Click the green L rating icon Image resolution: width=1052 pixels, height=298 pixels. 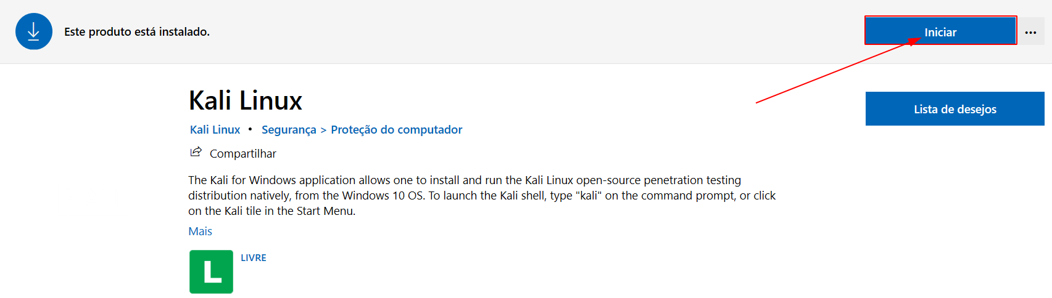point(211,272)
